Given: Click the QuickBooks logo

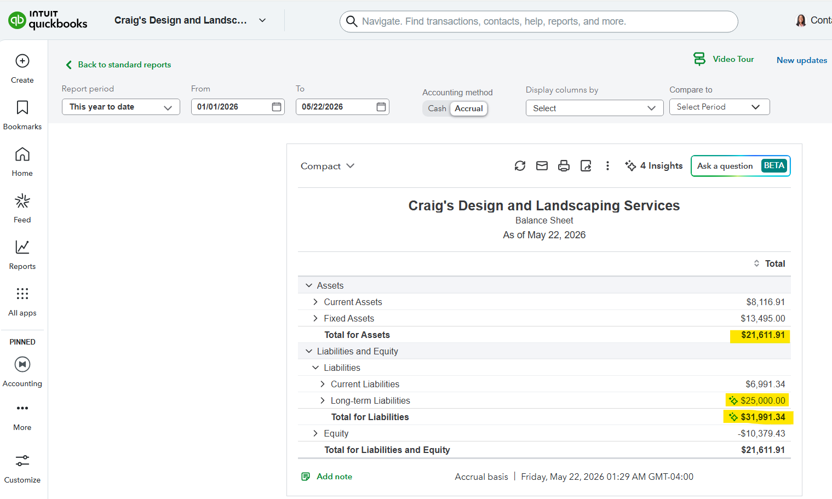Looking at the screenshot, I should [x=48, y=20].
